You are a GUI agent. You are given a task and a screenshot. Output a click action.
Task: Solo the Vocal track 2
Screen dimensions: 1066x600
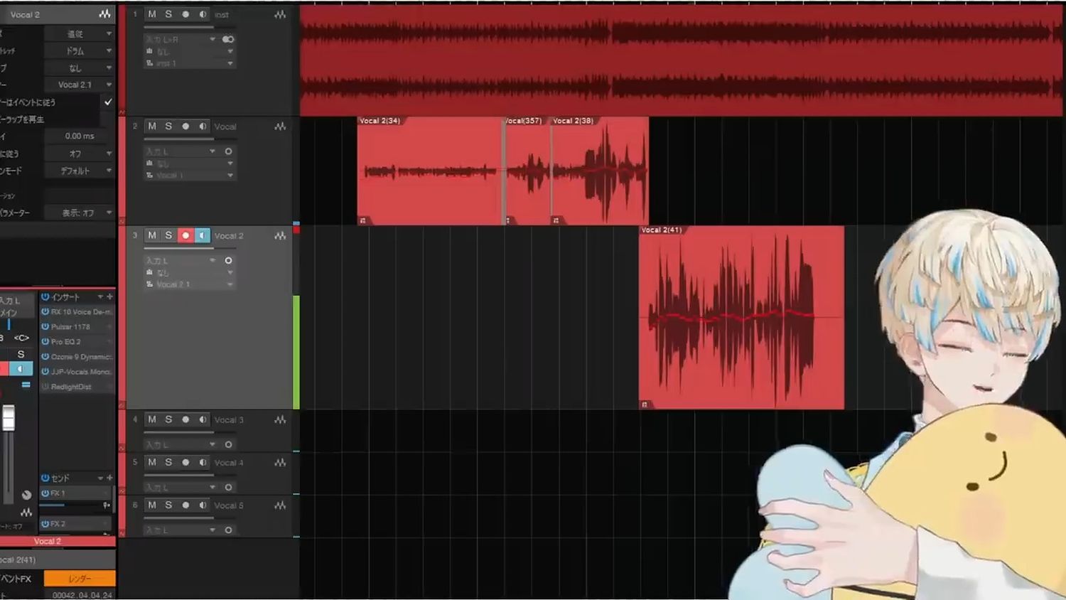click(x=168, y=126)
